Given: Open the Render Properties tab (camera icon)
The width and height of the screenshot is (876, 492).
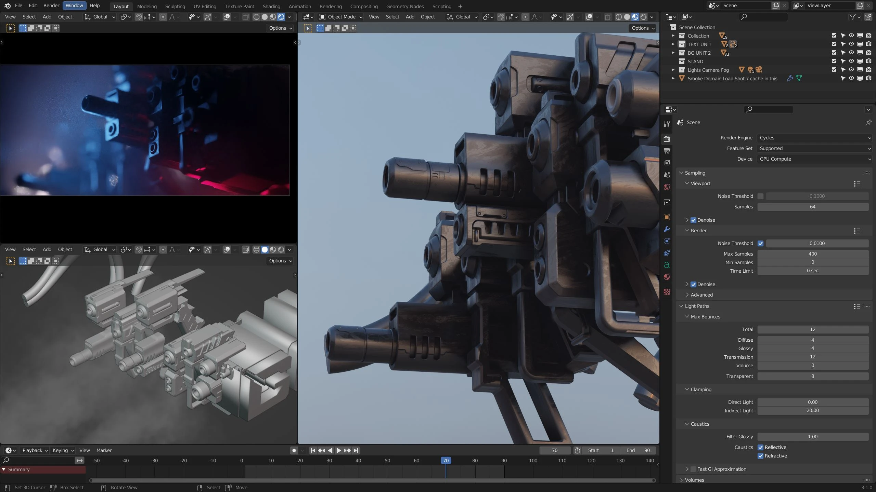Looking at the screenshot, I should point(667,139).
